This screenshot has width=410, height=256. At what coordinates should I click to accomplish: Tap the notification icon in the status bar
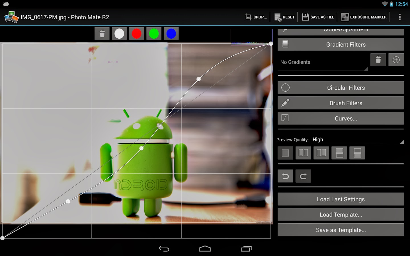6,4
